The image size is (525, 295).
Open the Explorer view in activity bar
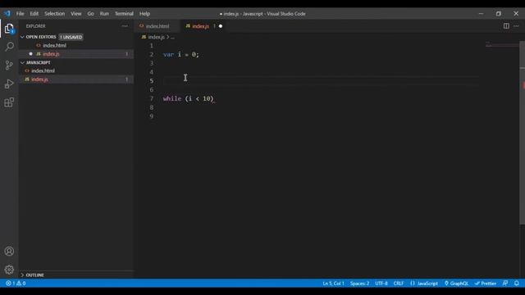(x=9, y=29)
